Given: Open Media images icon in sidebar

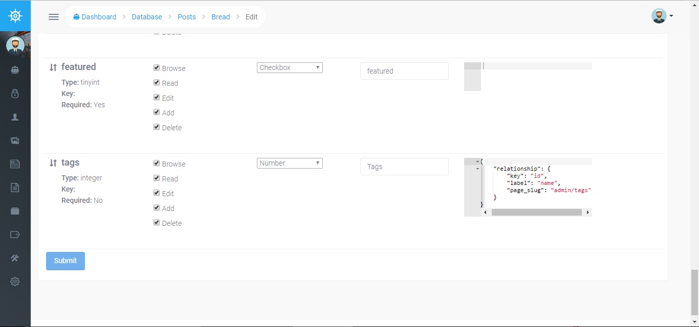Looking at the screenshot, I should pyautogui.click(x=15, y=141).
